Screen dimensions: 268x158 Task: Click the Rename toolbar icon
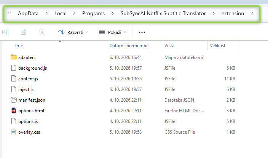[x=5, y=32]
